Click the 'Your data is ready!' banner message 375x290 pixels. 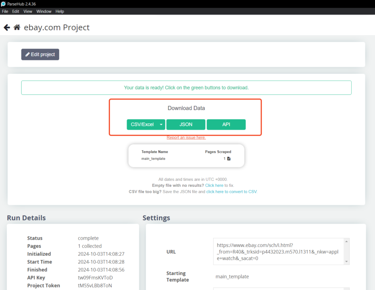click(x=186, y=88)
